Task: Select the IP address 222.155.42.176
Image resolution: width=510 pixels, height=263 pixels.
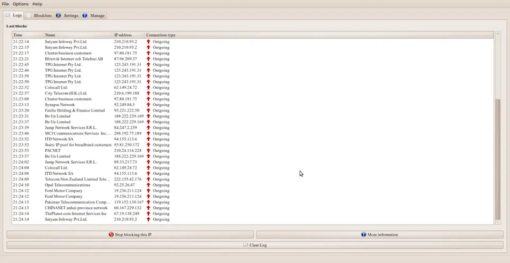Action: (128, 180)
